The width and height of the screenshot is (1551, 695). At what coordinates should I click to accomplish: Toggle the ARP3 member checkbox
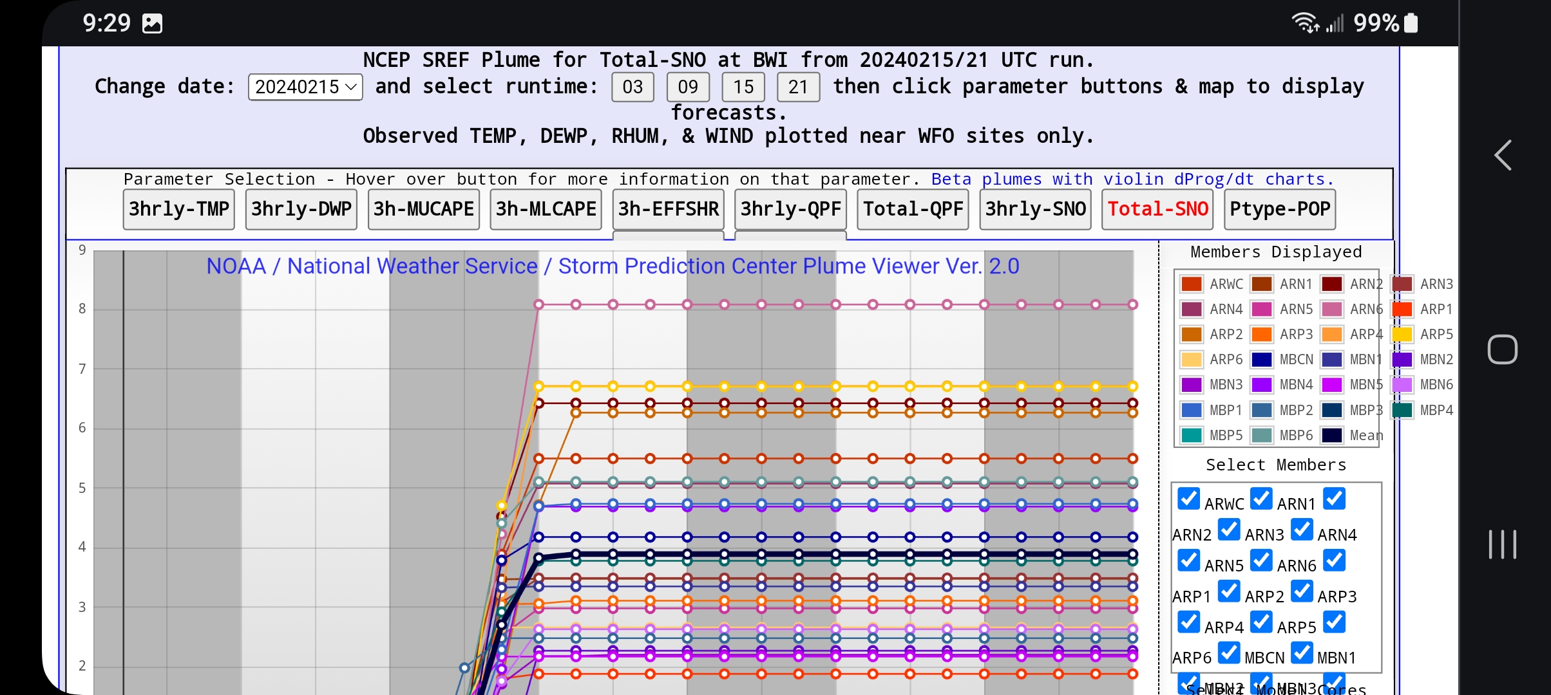pos(1302,591)
